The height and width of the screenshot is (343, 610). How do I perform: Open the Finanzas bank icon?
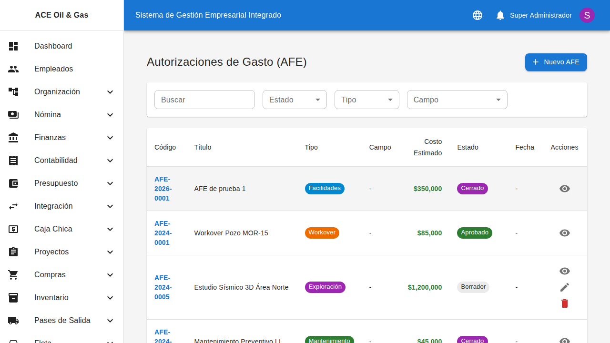tap(13, 137)
